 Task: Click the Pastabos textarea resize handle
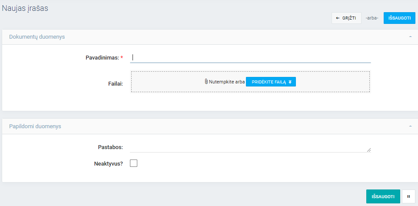(369, 150)
